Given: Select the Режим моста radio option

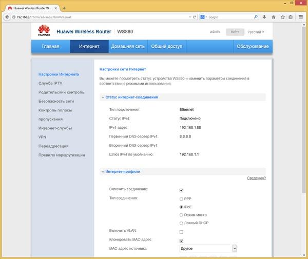Looking at the screenshot, I should click(181, 215).
